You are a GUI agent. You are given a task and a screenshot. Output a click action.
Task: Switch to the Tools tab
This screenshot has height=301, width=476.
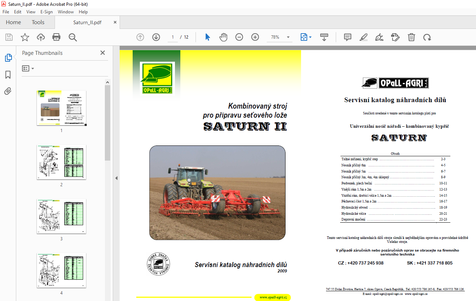pyautogui.click(x=38, y=22)
